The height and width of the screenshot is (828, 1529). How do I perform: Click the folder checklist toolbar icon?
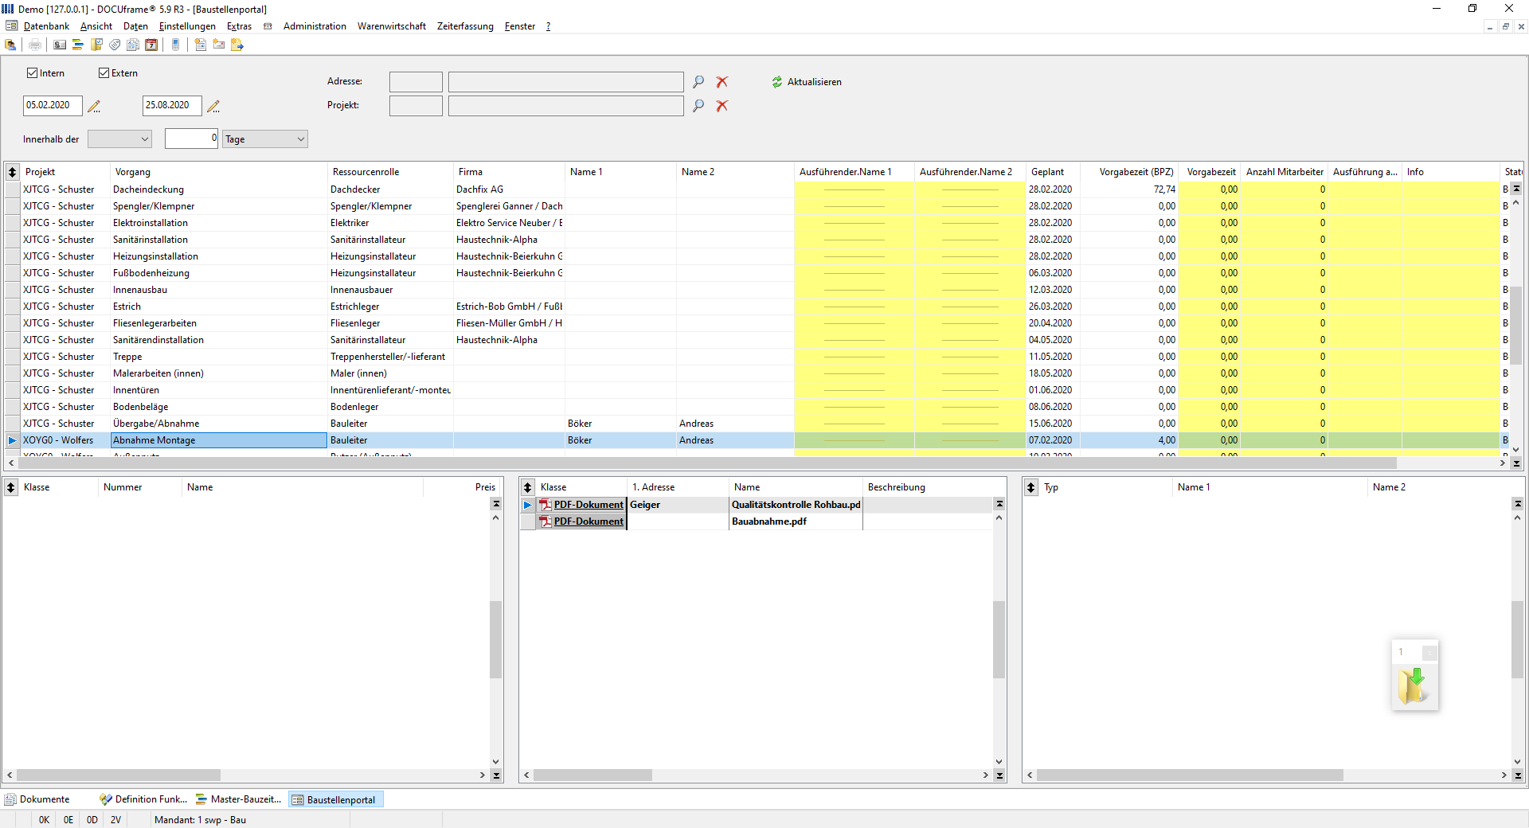tap(96, 45)
